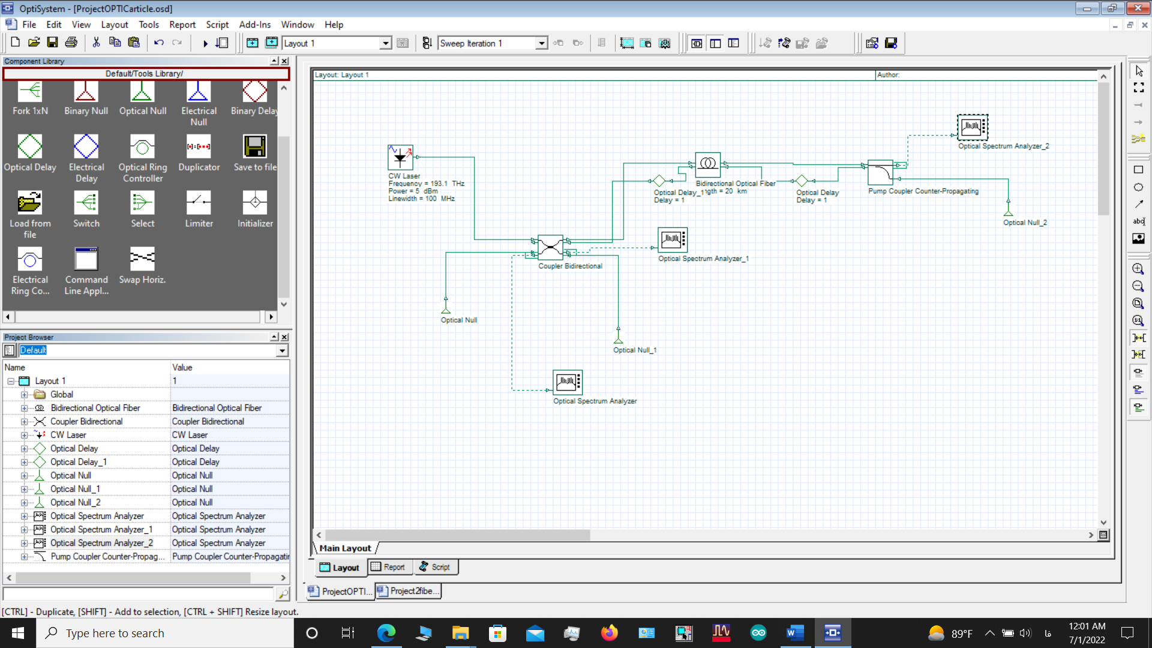The image size is (1152, 648).
Task: Open the Tools menu
Action: pos(148,25)
